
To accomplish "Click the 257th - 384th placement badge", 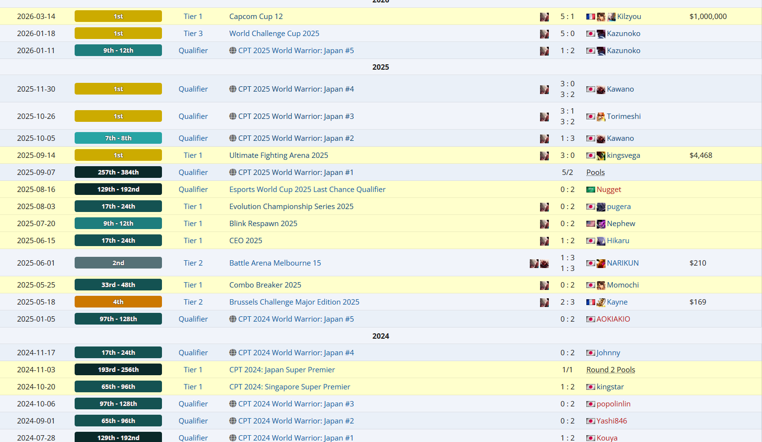I will tap(118, 173).
